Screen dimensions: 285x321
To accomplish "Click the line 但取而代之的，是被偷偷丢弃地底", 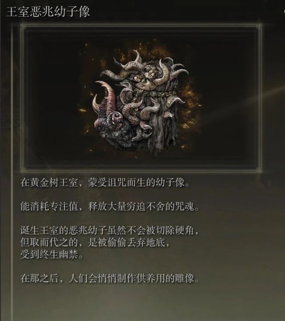I will (x=95, y=243).
